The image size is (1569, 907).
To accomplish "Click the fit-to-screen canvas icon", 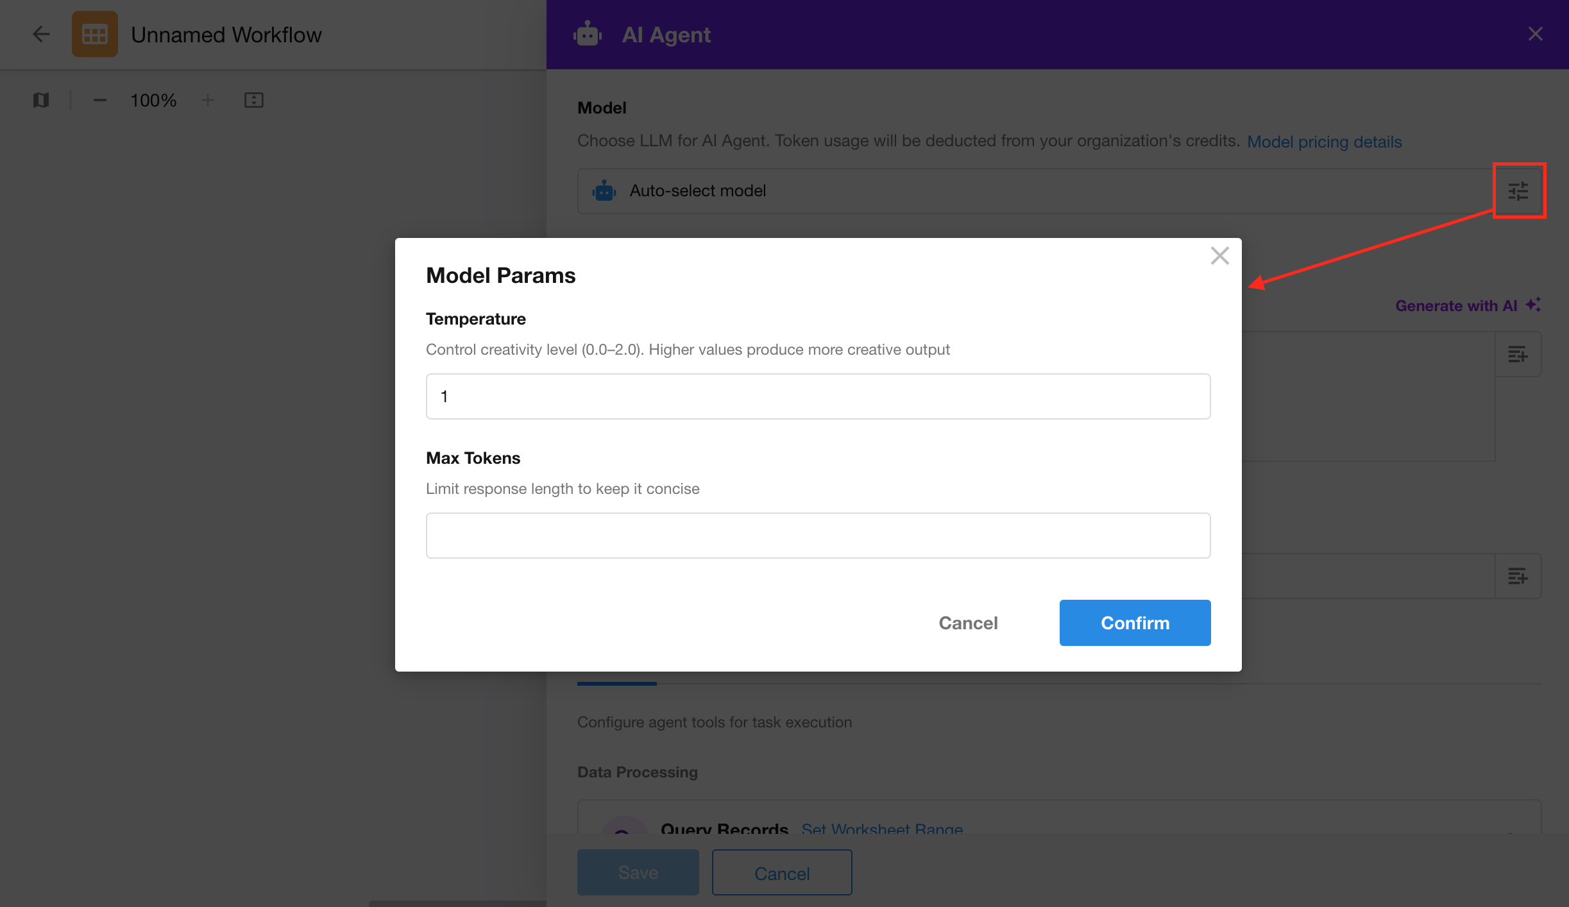I will point(254,100).
